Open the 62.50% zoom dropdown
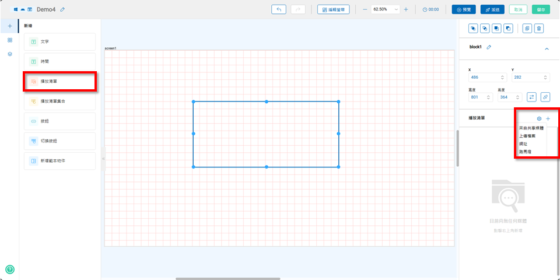 (x=397, y=9)
